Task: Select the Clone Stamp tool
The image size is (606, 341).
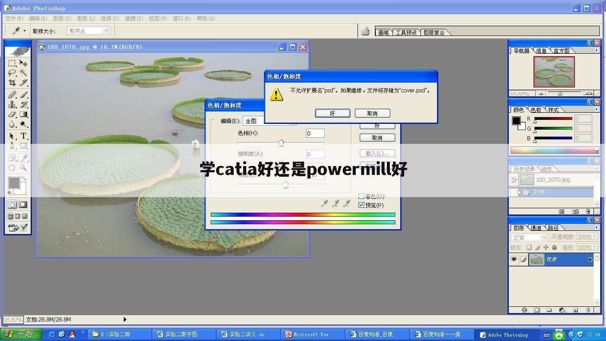Action: point(12,104)
